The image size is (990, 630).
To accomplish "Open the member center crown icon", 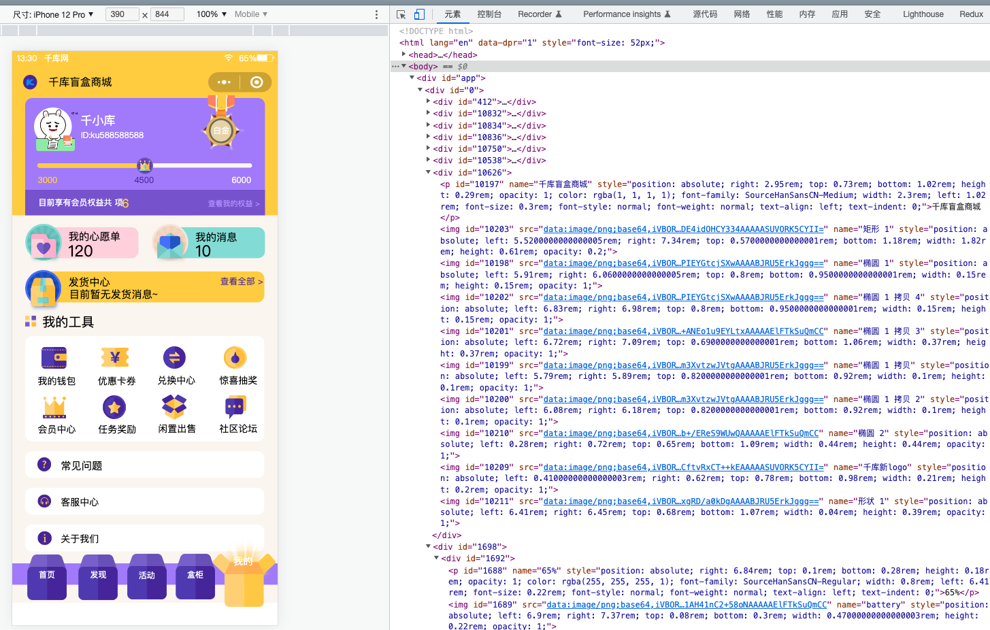I will tap(54, 408).
